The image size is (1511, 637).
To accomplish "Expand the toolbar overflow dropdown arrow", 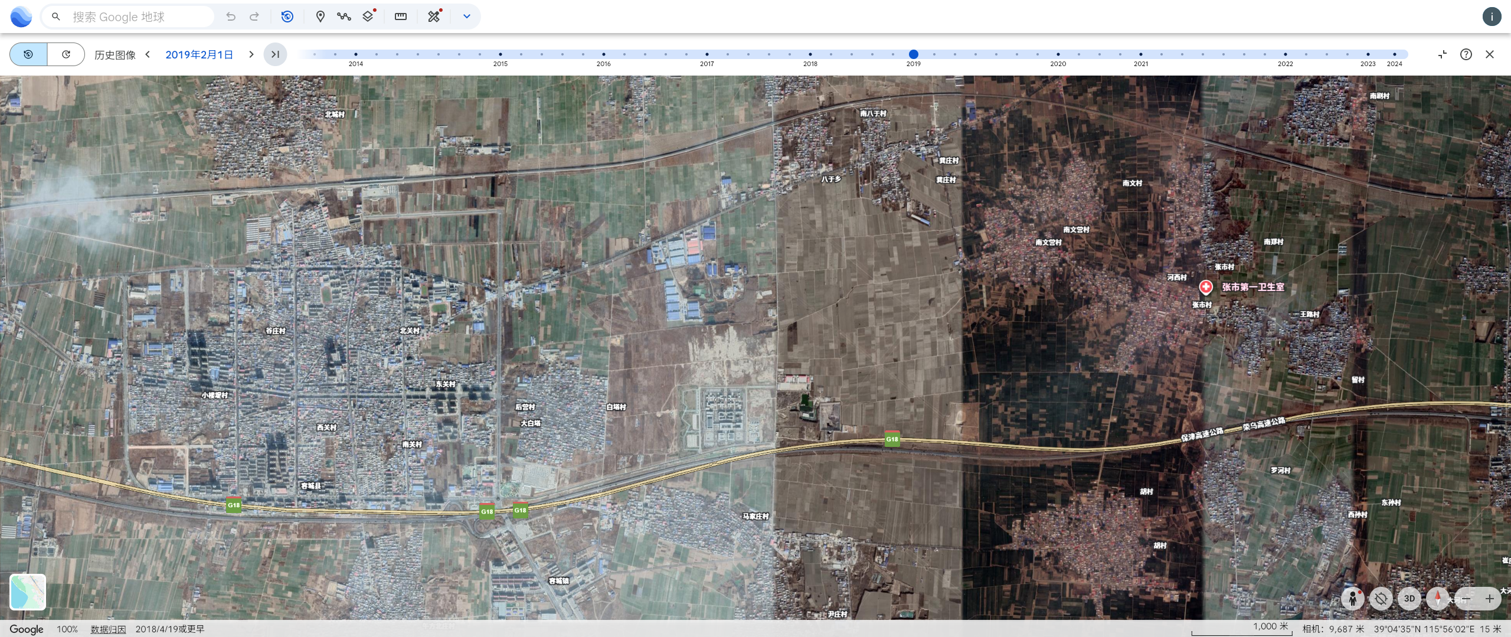I will [466, 17].
